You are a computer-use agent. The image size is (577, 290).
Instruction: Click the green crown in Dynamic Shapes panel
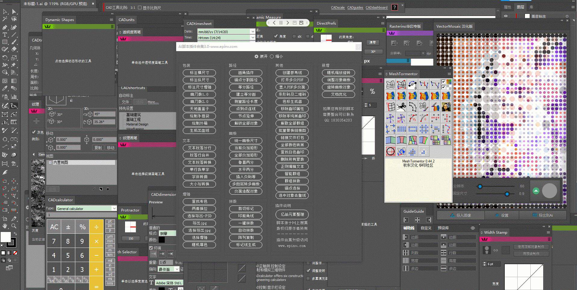coord(48,27)
